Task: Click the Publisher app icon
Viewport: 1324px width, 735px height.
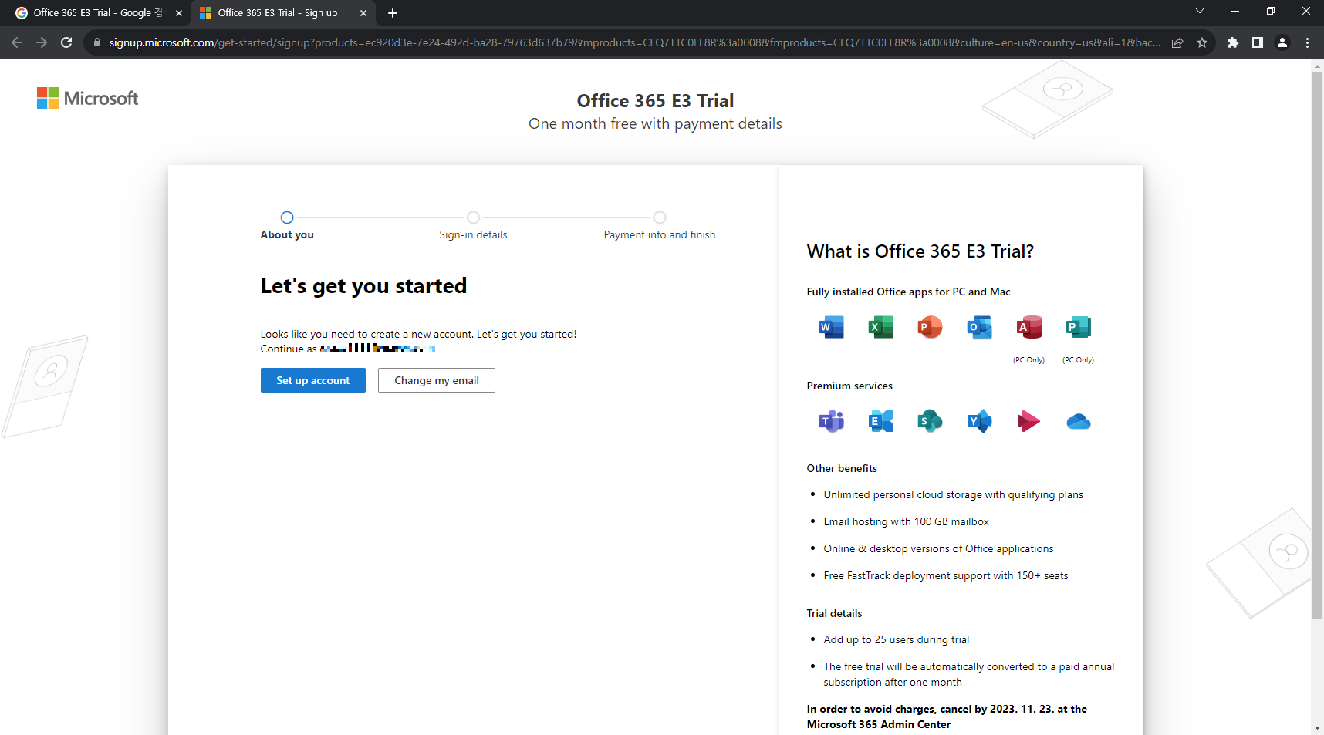Action: coord(1078,327)
